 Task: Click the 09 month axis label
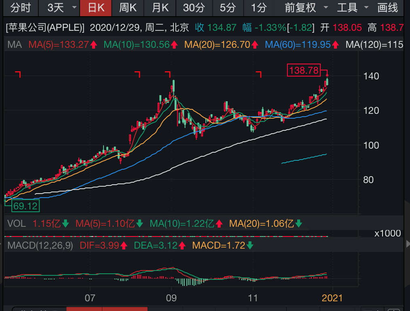(171, 298)
